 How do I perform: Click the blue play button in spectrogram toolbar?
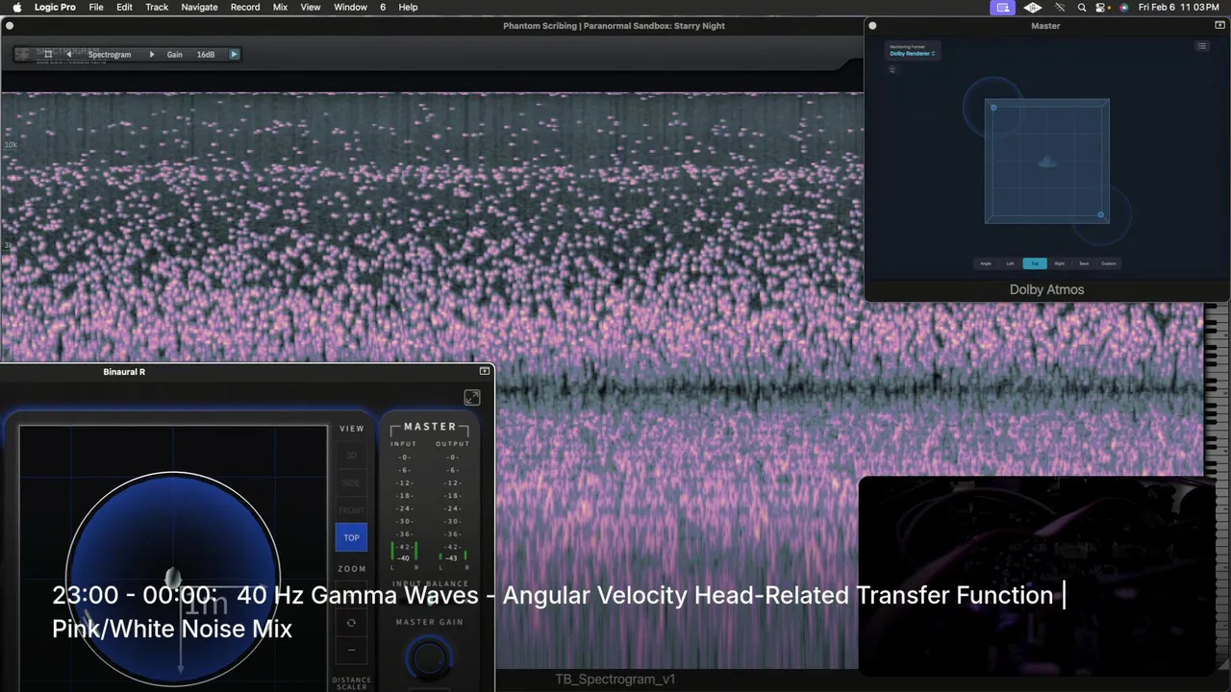pos(234,55)
